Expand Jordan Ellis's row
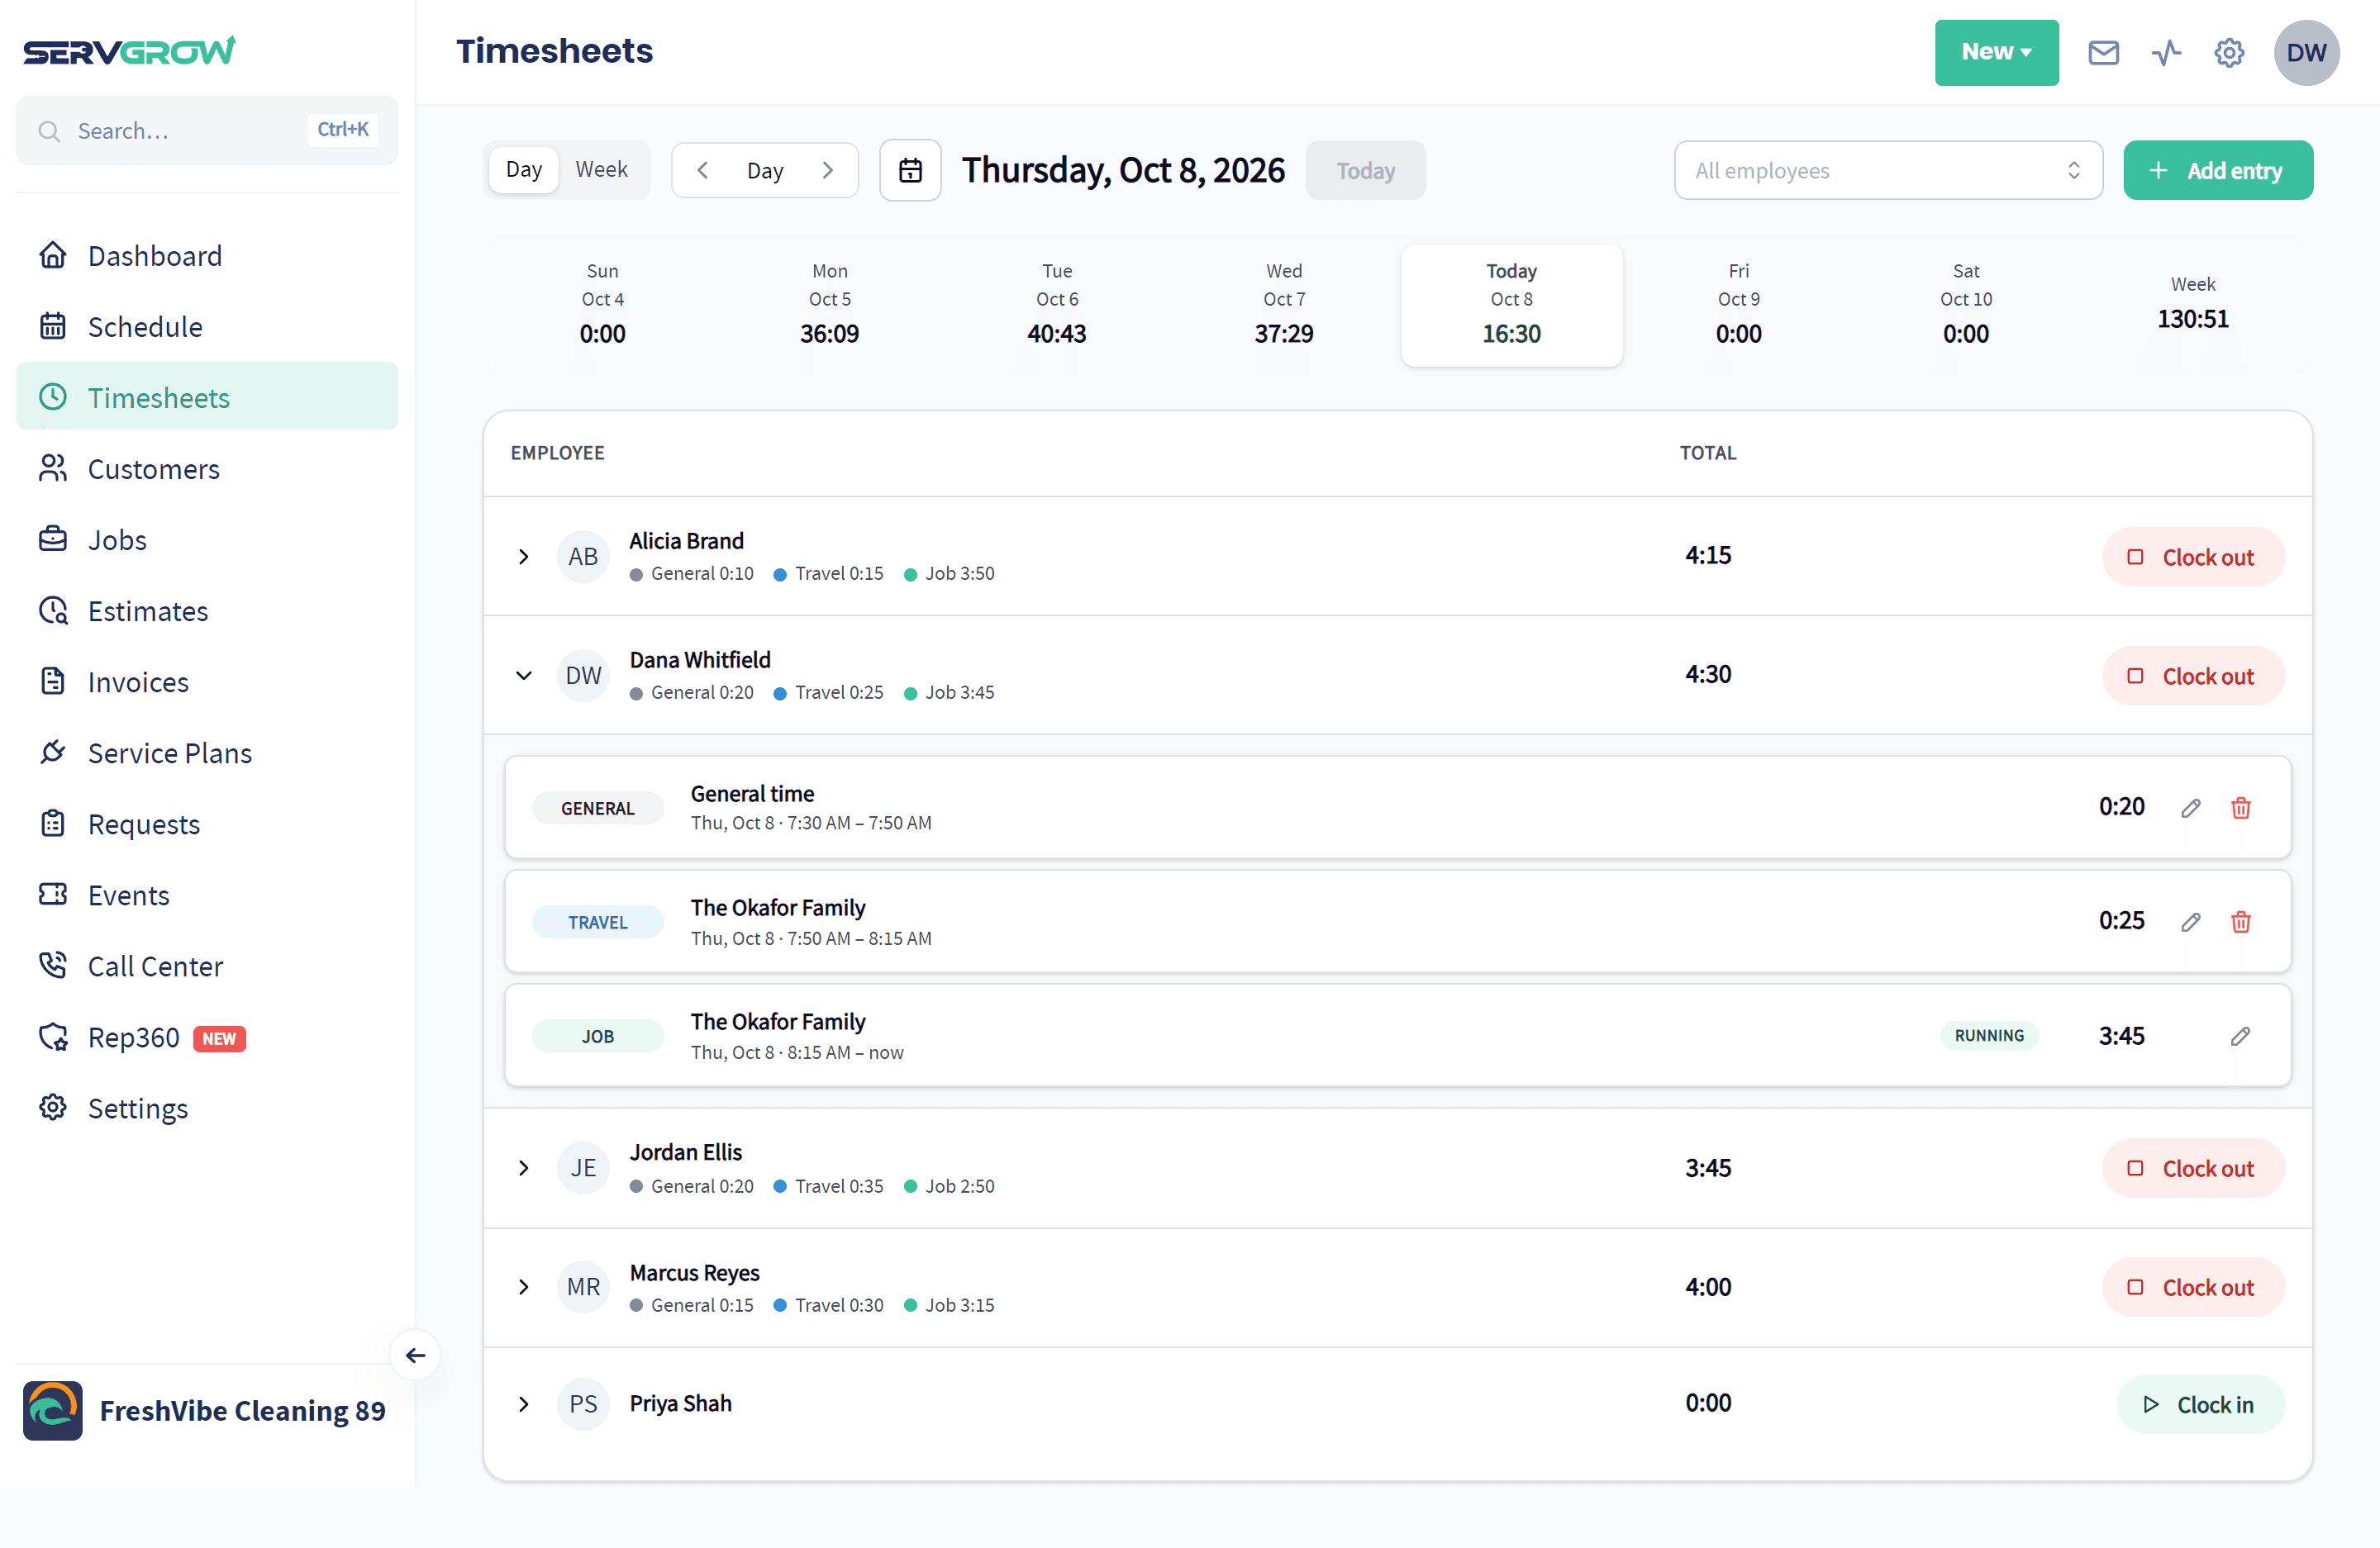The height and width of the screenshot is (1548, 2380). click(523, 1168)
